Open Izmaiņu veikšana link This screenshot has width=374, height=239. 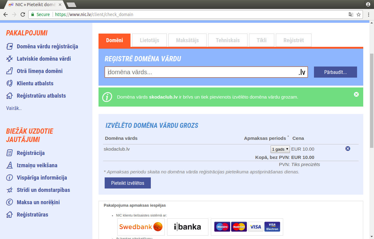tap(37, 165)
